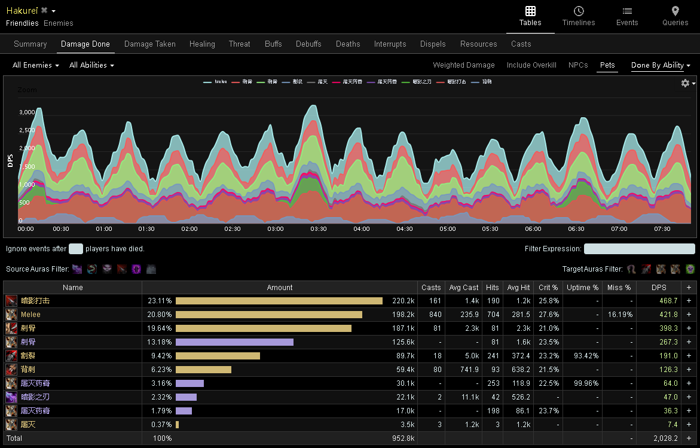Sort table by DPS column header

(659, 288)
